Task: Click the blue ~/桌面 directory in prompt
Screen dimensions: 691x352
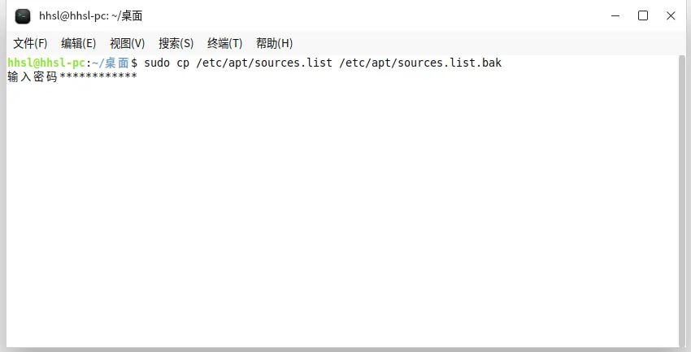Action: (111, 63)
